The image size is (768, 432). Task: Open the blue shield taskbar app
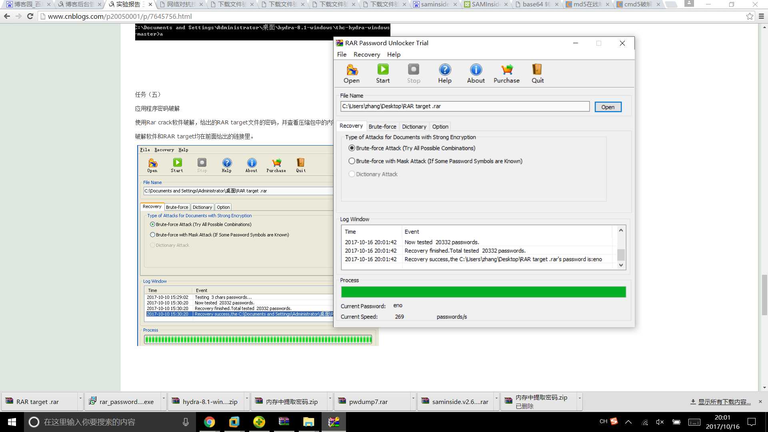(234, 422)
